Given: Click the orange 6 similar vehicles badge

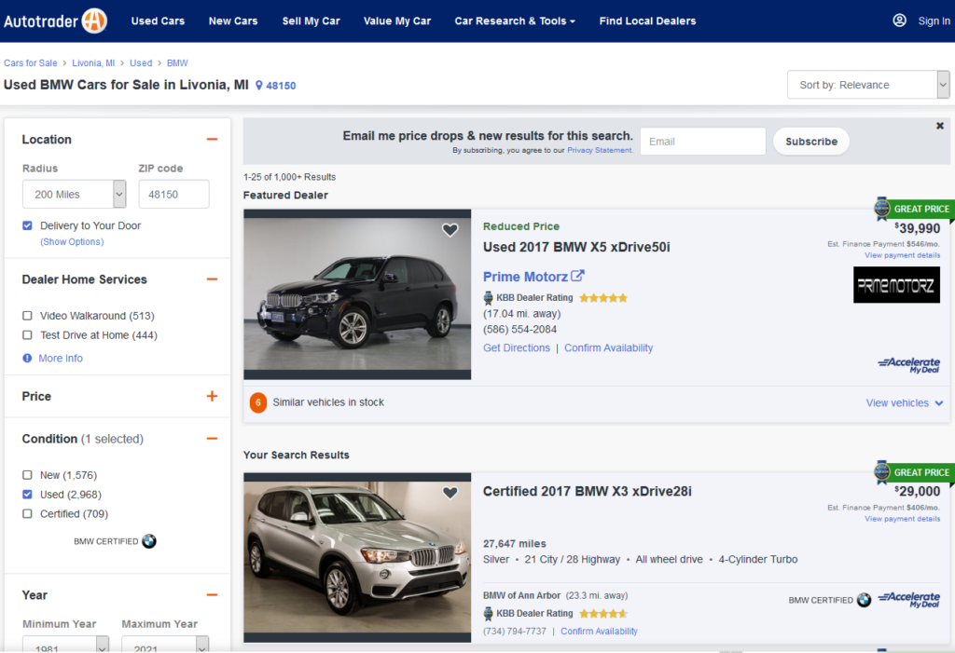Looking at the screenshot, I should coord(258,402).
